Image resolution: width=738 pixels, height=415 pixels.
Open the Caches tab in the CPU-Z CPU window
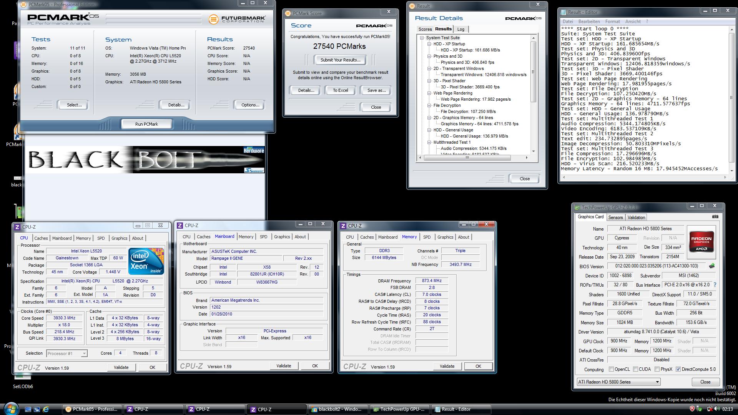pyautogui.click(x=41, y=238)
